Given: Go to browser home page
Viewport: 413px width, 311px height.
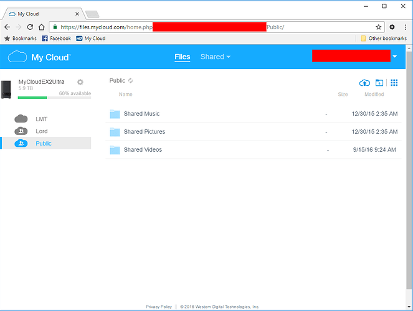Looking at the screenshot, I should [x=41, y=27].
